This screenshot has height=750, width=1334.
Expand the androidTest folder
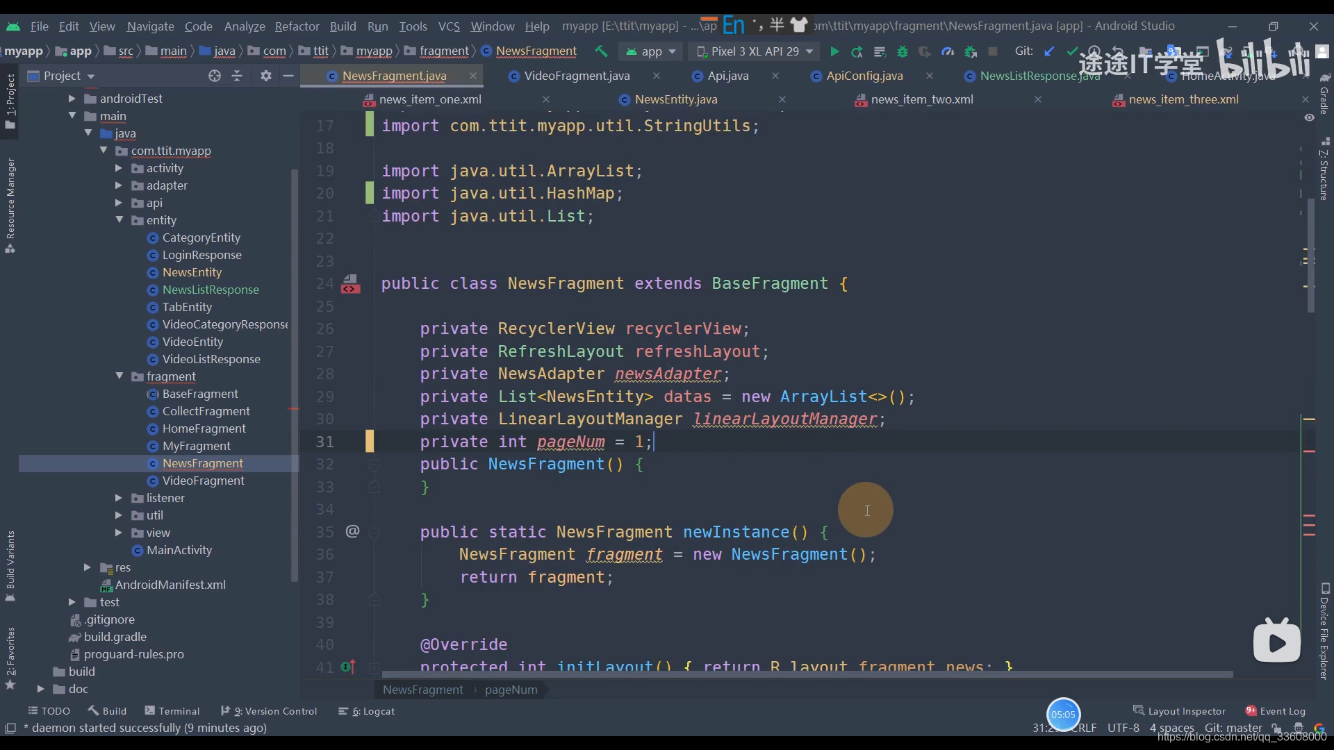pyautogui.click(x=72, y=99)
